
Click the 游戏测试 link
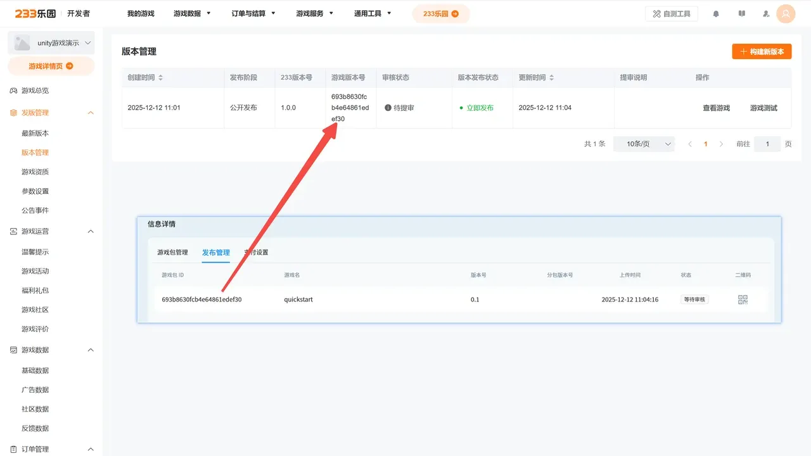(763, 108)
